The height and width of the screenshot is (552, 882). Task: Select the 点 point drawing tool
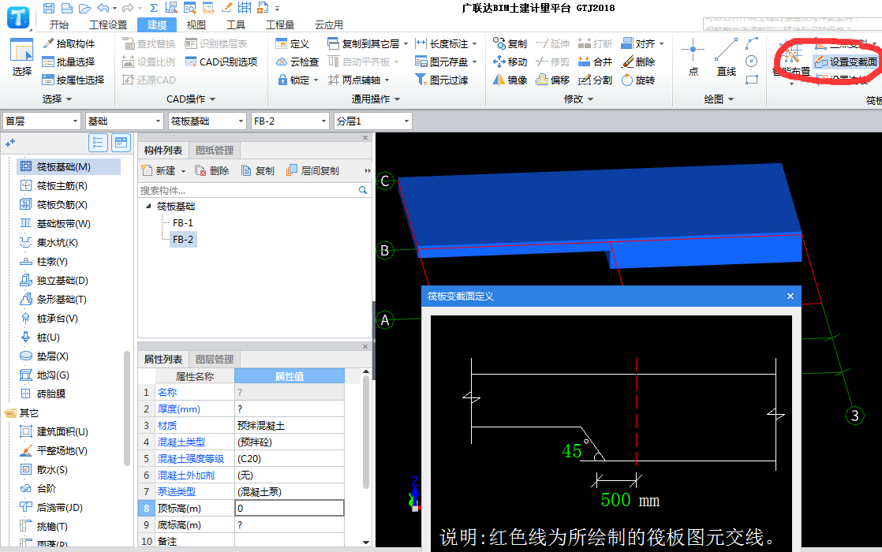[x=693, y=58]
